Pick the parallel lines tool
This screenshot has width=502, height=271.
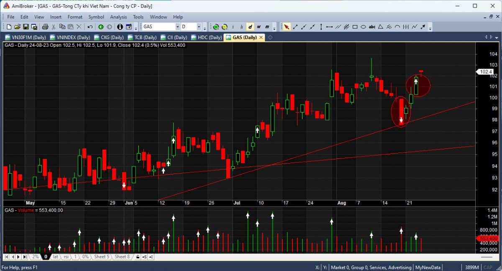click(x=338, y=27)
